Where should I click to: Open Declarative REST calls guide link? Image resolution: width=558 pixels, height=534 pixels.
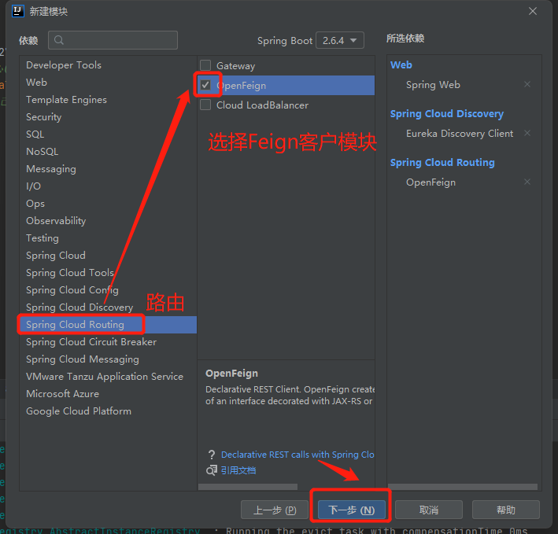click(297, 455)
